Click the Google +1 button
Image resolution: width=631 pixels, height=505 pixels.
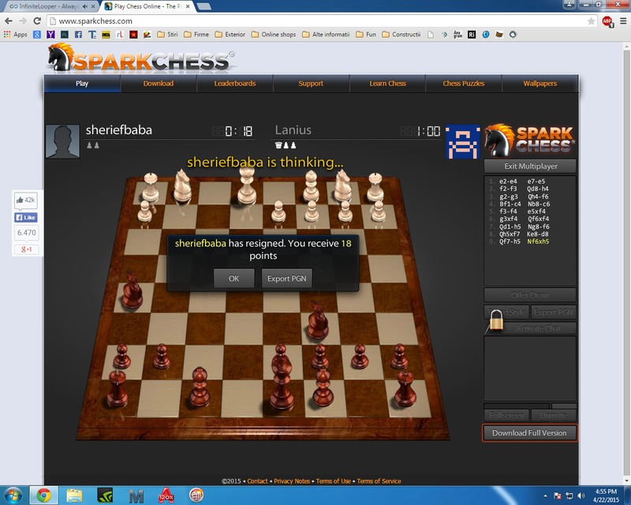click(26, 249)
